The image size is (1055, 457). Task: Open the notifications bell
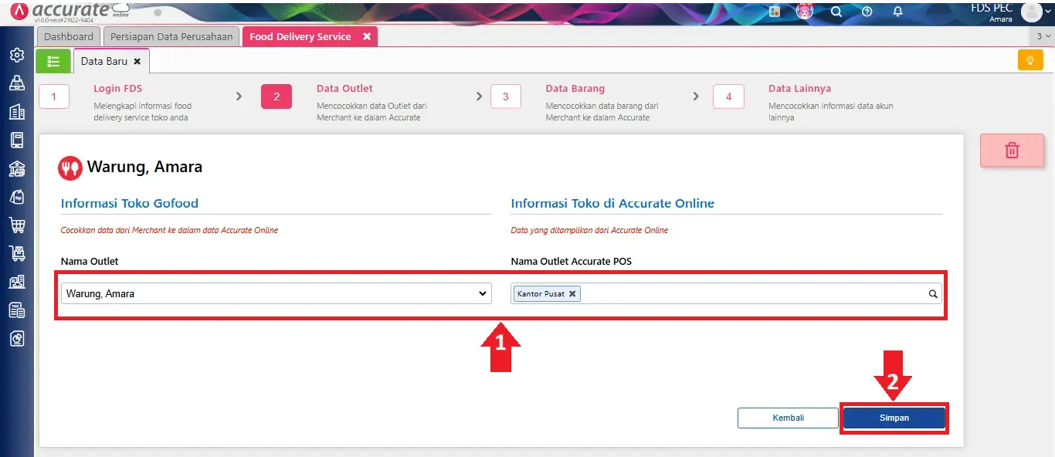897,12
